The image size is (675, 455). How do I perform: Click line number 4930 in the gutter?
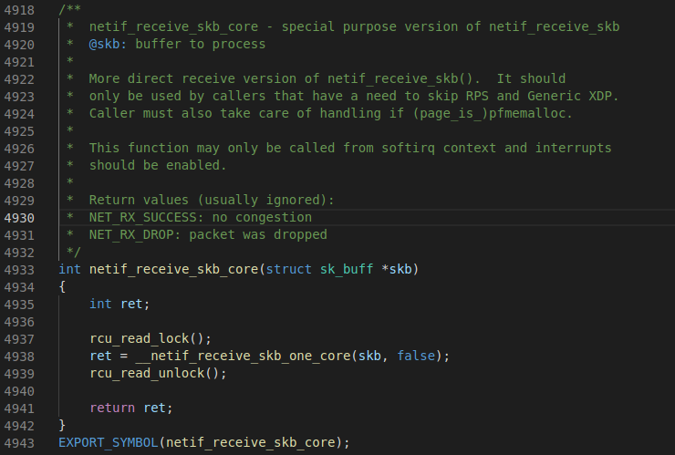click(19, 217)
